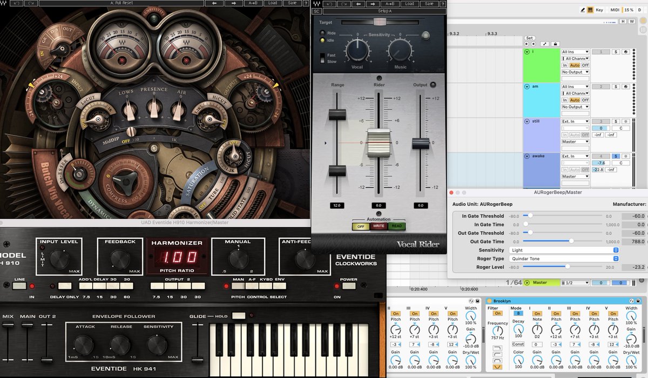Screen dimensions: 648x378
Task: Click the Master track play icon
Action: click(x=527, y=282)
